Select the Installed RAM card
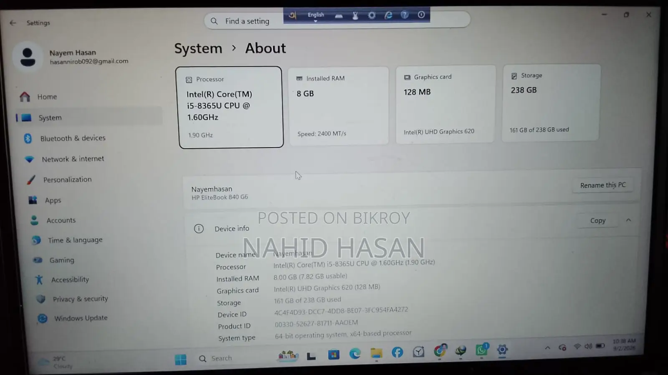 (x=339, y=106)
